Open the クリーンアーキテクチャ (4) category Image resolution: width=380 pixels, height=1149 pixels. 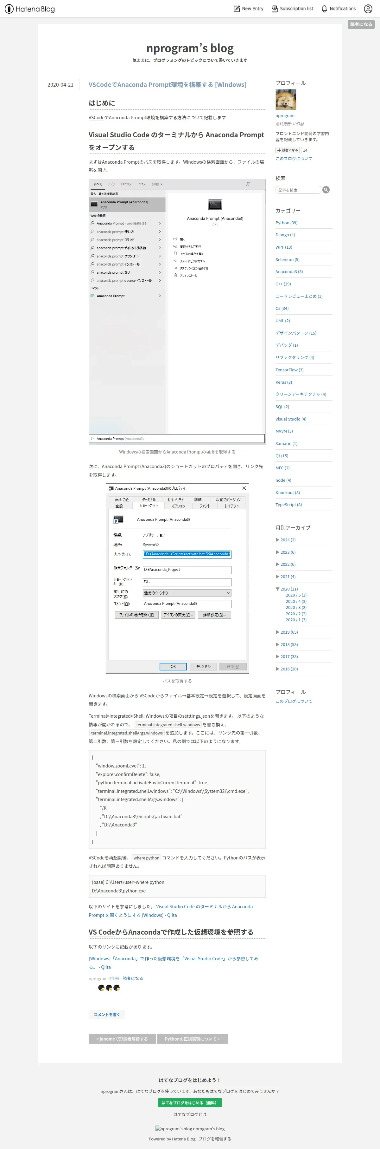pos(301,395)
